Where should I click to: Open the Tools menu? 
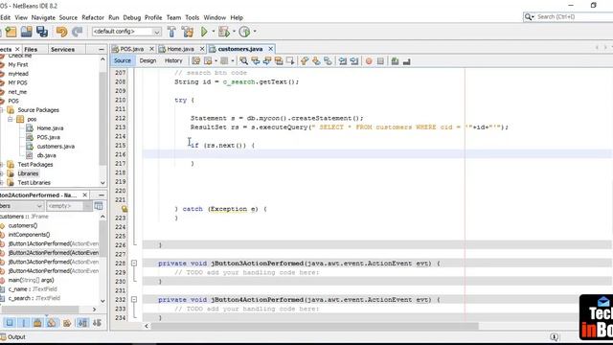(x=192, y=17)
